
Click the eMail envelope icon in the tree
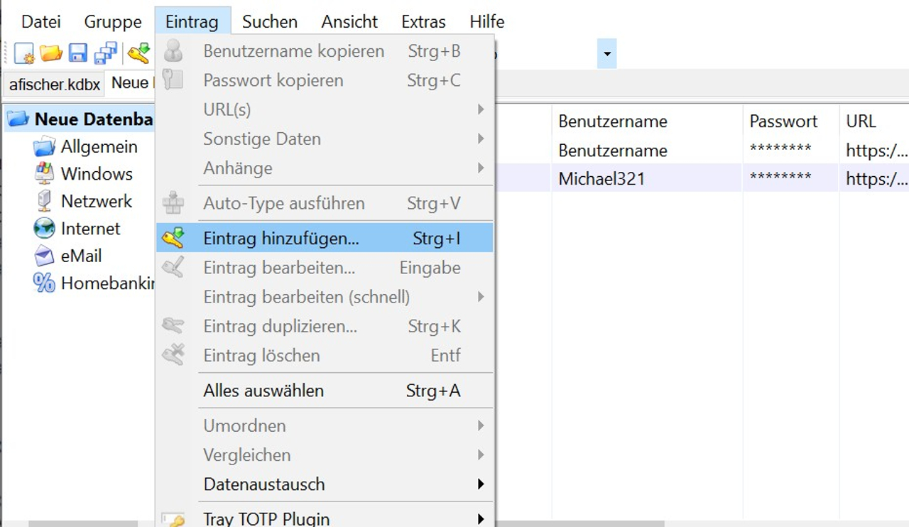click(x=44, y=256)
